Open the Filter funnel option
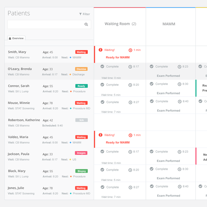Viewport: 207px width, 207px height. click(84, 14)
